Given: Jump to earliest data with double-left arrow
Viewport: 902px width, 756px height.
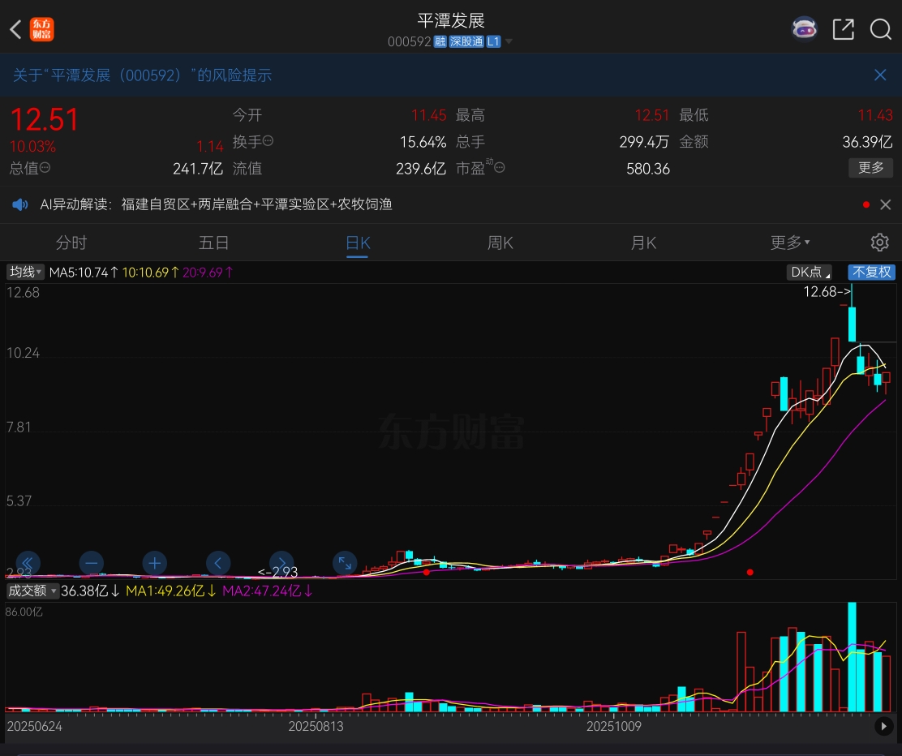Looking at the screenshot, I should click(28, 562).
